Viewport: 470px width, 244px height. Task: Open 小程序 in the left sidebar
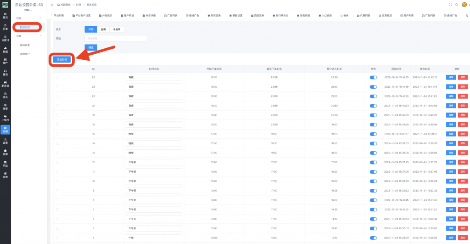(x=5, y=118)
